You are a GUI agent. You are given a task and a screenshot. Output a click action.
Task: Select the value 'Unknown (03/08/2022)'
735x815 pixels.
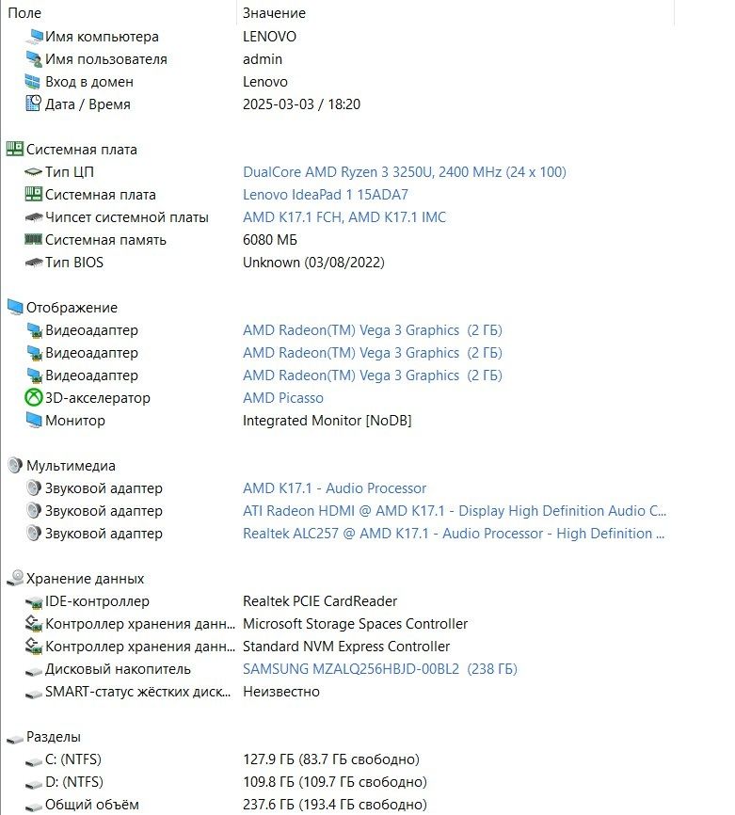point(313,263)
